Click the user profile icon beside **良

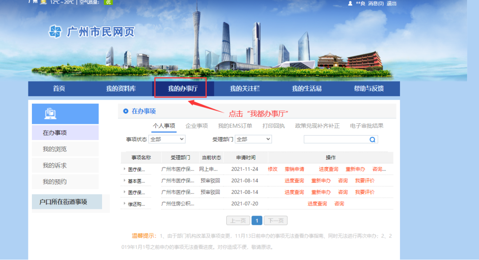tap(350, 3)
